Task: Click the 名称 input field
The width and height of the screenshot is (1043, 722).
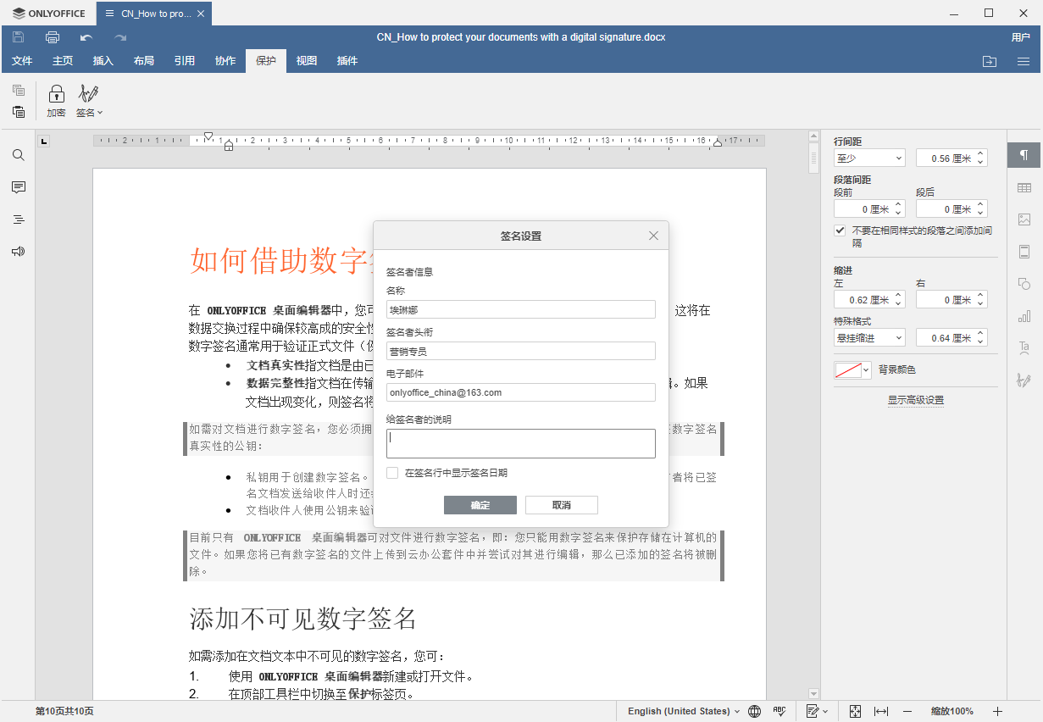Action: pyautogui.click(x=521, y=309)
